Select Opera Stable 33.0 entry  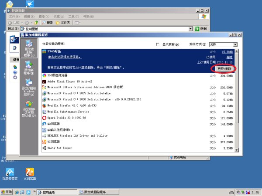[67, 118]
